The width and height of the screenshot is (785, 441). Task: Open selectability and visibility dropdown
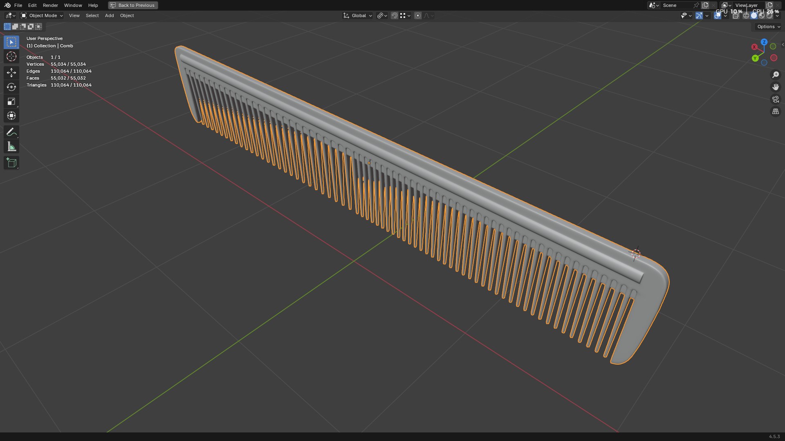[x=686, y=16]
